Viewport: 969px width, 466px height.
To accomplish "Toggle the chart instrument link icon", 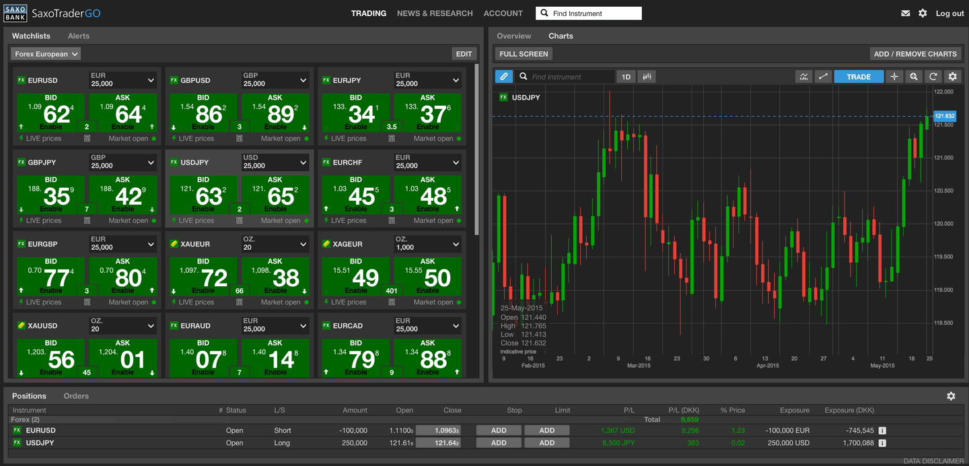I will pos(503,76).
